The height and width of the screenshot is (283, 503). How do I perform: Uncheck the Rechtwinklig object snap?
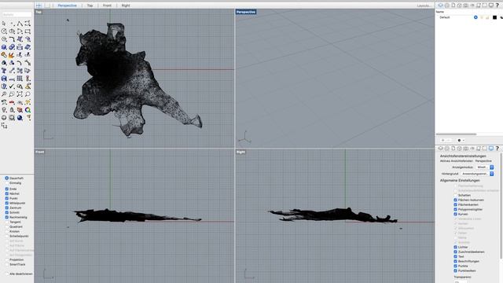click(x=7, y=217)
